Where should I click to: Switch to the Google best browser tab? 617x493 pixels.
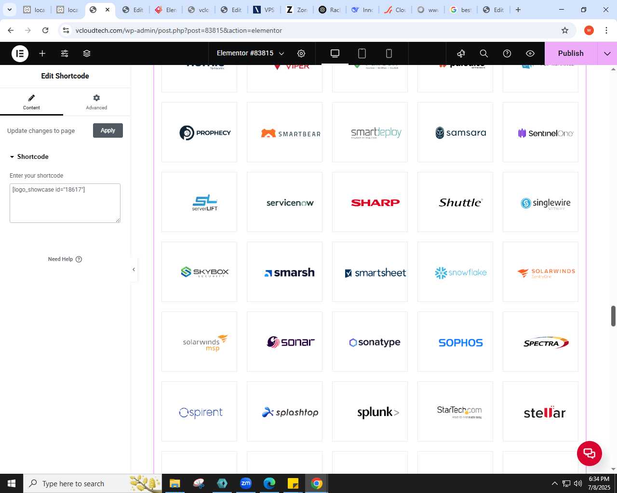tap(461, 10)
